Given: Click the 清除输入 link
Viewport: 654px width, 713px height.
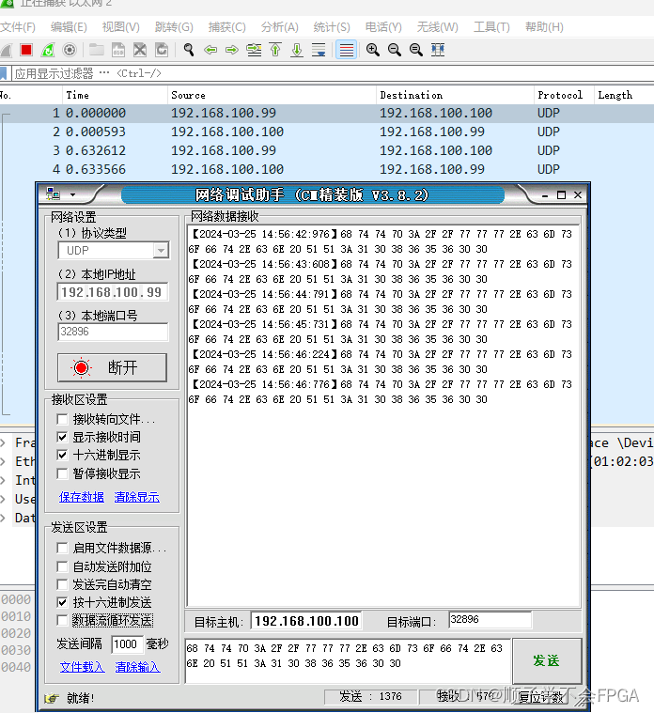Looking at the screenshot, I should coord(138,667).
